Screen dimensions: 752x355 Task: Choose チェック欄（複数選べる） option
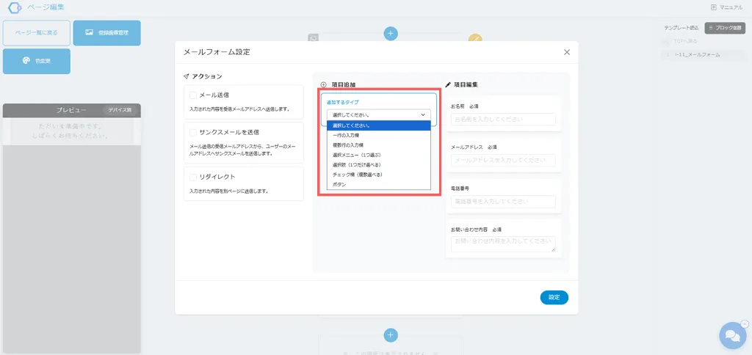357,175
